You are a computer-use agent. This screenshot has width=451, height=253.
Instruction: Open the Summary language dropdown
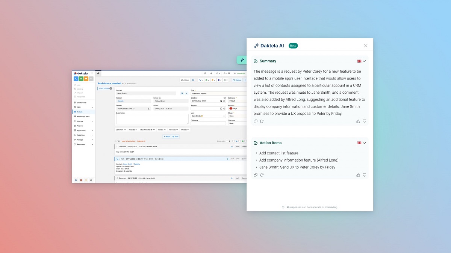coord(362,61)
